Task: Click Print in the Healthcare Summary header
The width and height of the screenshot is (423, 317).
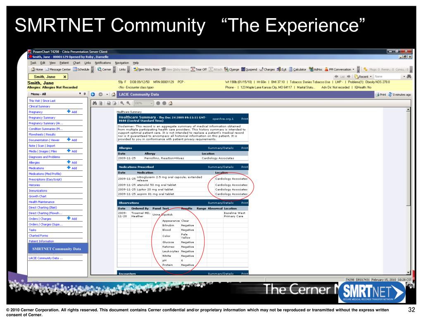Action: 245,118
